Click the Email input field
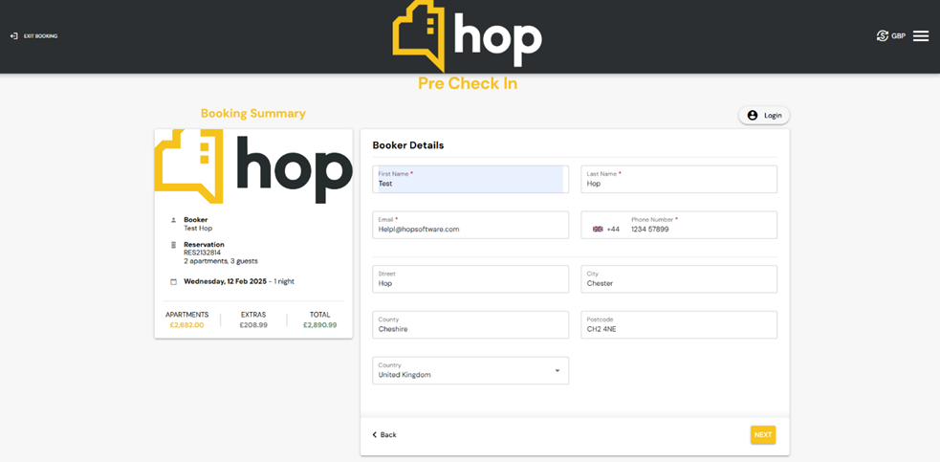 click(x=470, y=225)
